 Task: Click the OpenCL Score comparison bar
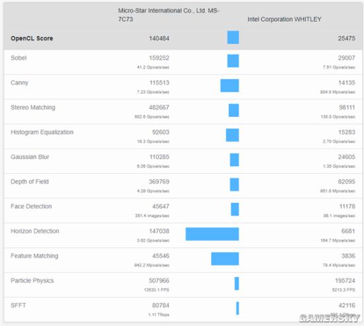[233, 37]
